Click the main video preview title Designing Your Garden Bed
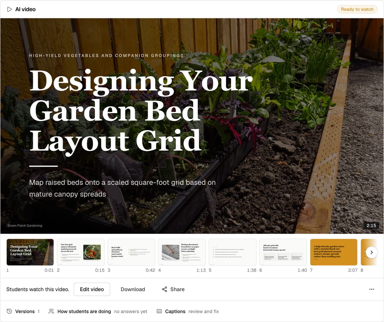Viewport: 384px width, 322px height. (141, 113)
